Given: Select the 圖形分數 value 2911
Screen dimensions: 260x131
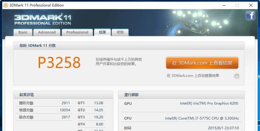Looking at the screenshot, I should click(x=66, y=103).
